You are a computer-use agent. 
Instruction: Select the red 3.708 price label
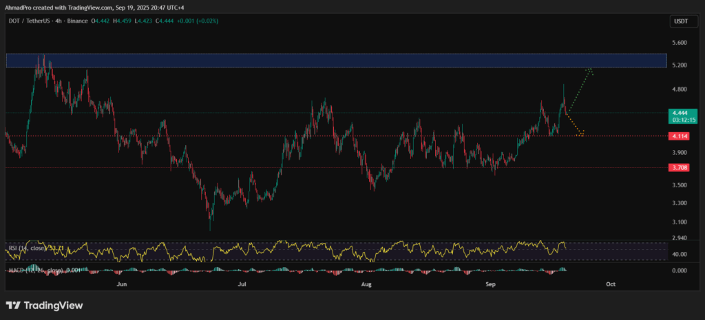pos(679,168)
